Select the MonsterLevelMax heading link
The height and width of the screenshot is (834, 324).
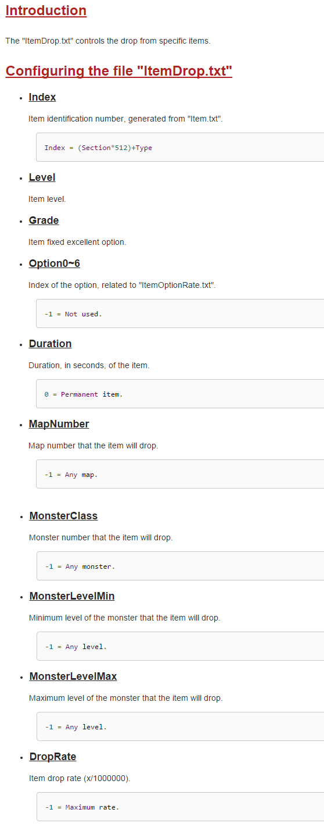click(x=73, y=676)
